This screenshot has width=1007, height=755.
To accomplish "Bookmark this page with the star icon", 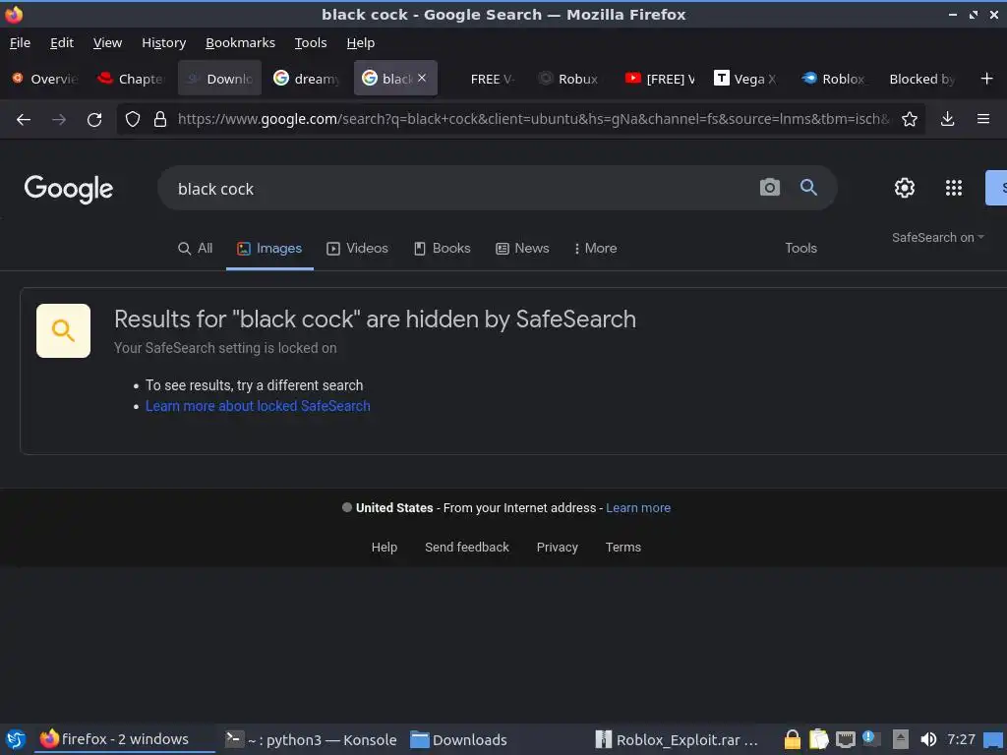I will (909, 119).
